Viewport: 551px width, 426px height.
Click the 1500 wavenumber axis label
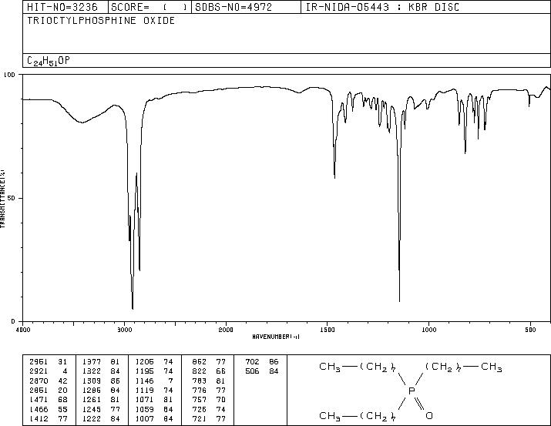coord(328,330)
